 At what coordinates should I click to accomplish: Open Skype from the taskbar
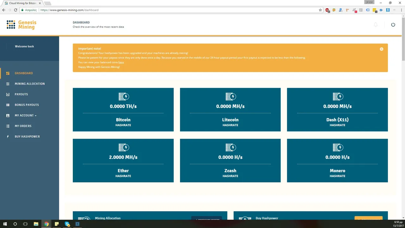[67, 224]
